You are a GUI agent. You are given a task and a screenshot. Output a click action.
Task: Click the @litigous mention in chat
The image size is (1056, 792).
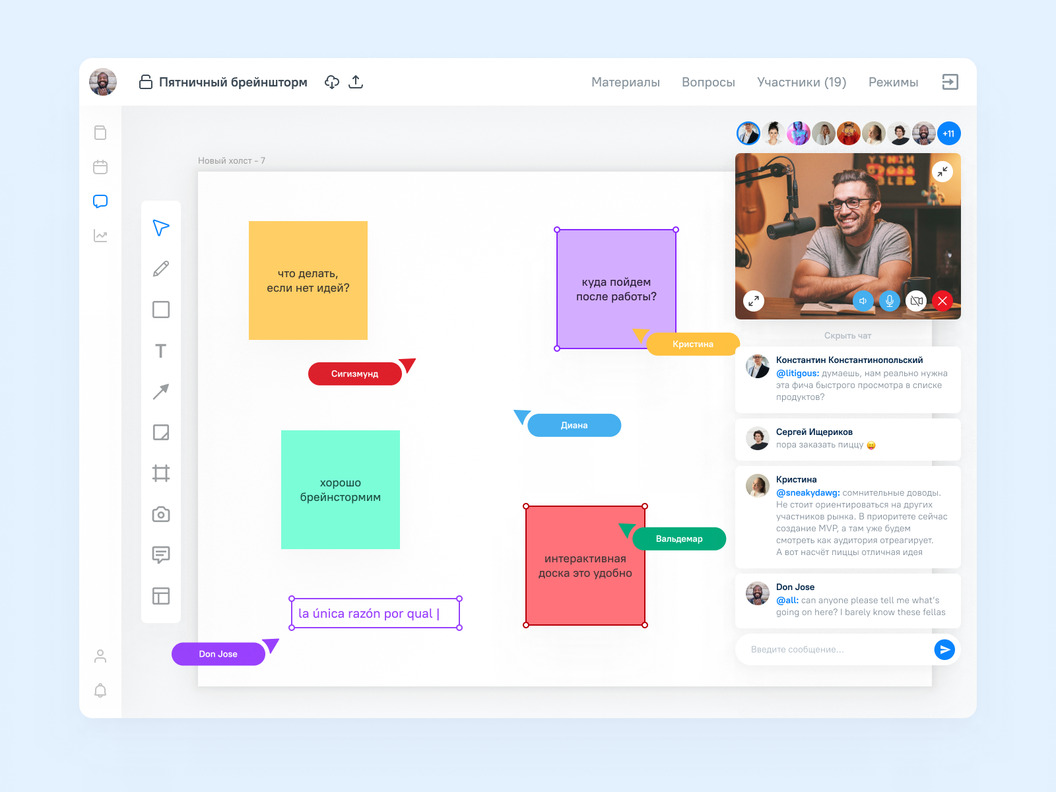click(x=797, y=373)
